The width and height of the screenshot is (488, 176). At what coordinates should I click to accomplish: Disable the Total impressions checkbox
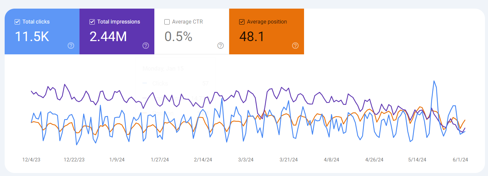click(92, 22)
